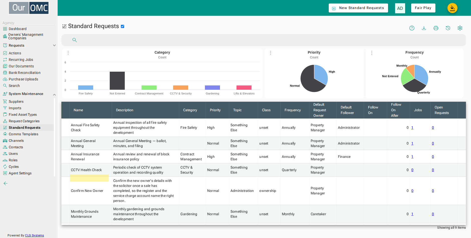Screen dimensions: 471x238
Task: Open Owners' Management Companies in sidebar
Action: (x=26, y=36)
